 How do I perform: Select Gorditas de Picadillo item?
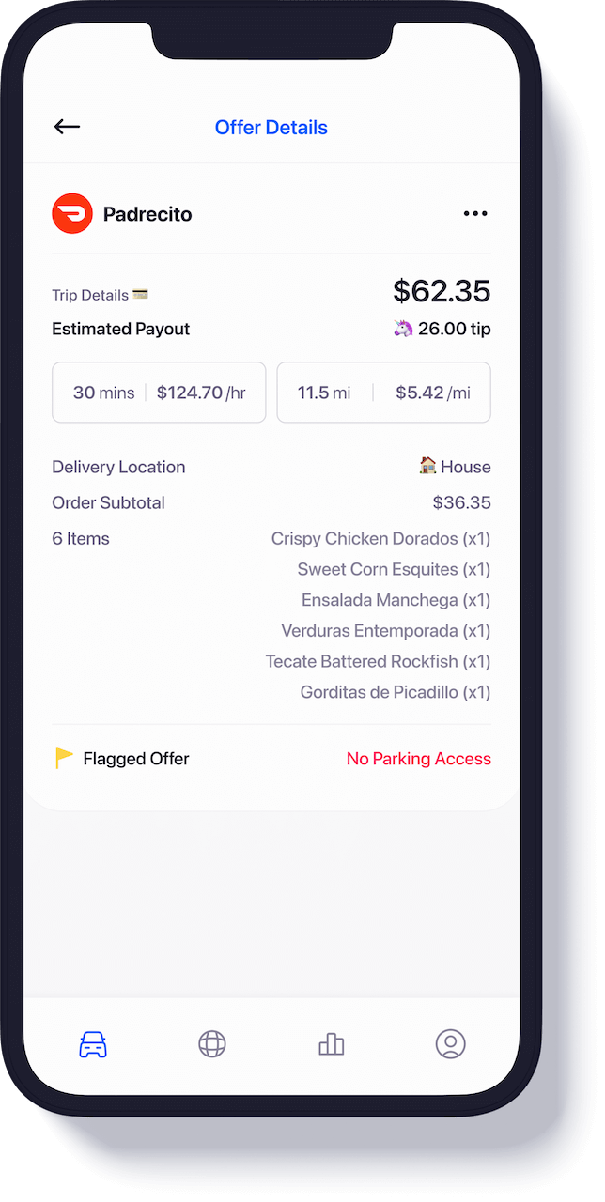click(394, 692)
